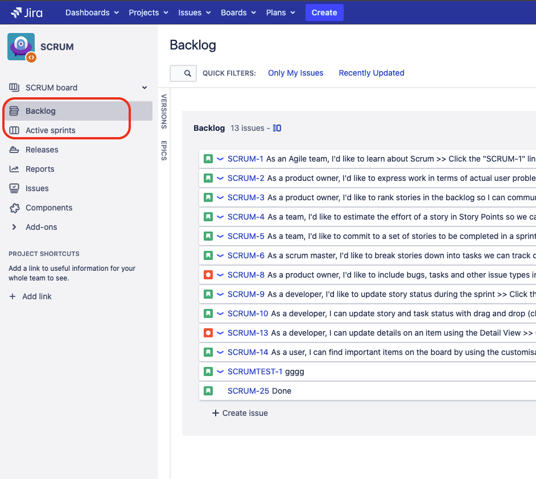Click the Releases ship icon
Viewport: 536px width, 479px height.
tap(14, 150)
